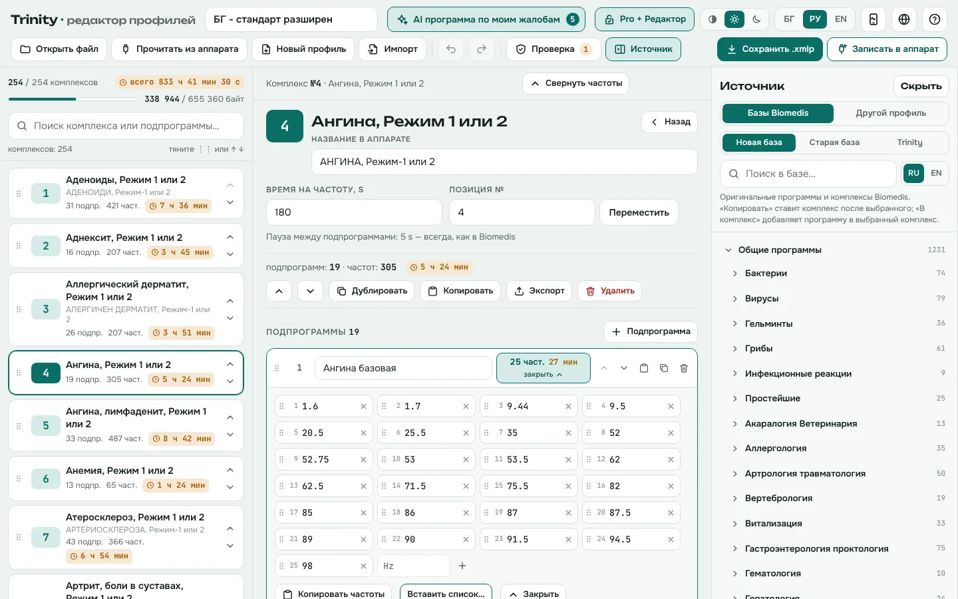Remove frequency 98 using its X
958x599 pixels.
[363, 566]
